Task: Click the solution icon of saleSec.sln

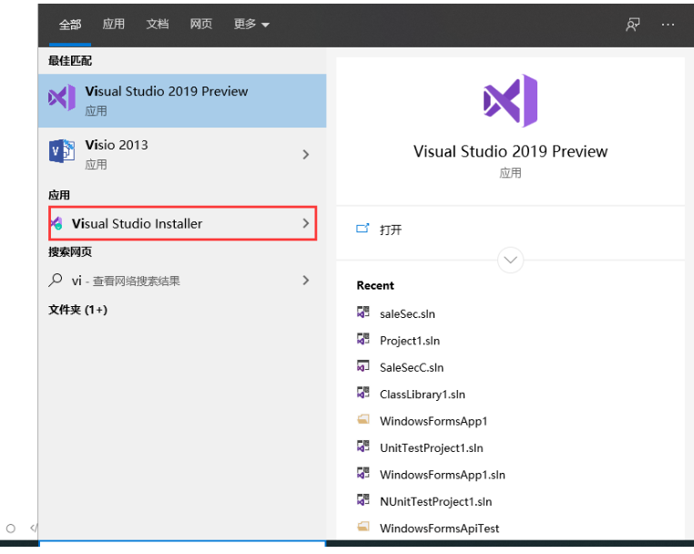Action: pyautogui.click(x=362, y=312)
